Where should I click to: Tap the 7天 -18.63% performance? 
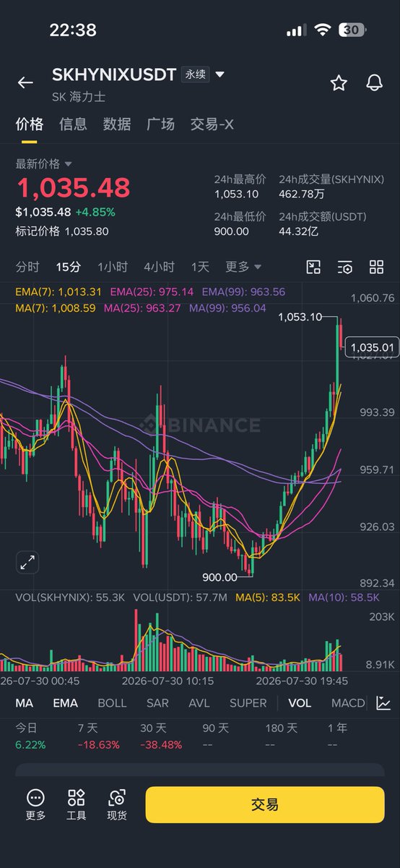98,736
